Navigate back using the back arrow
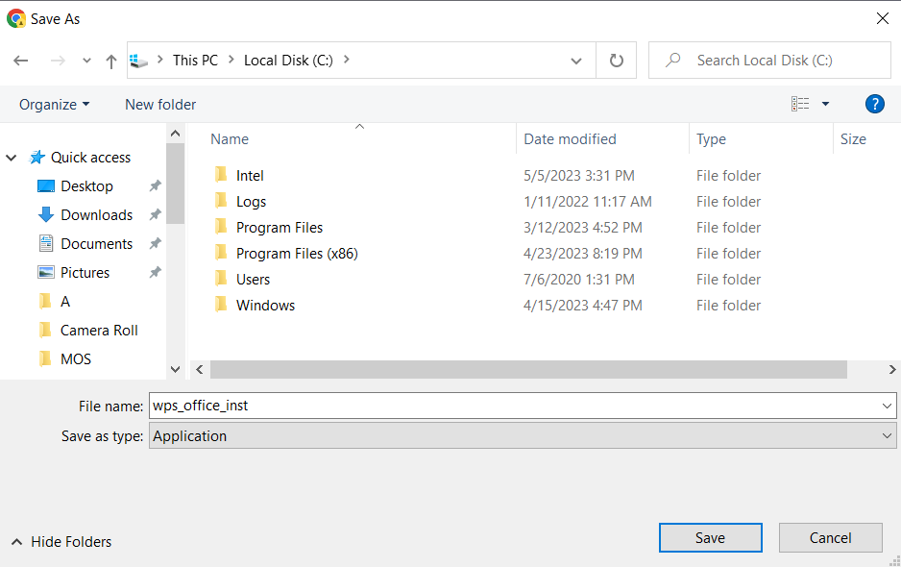 coord(20,60)
